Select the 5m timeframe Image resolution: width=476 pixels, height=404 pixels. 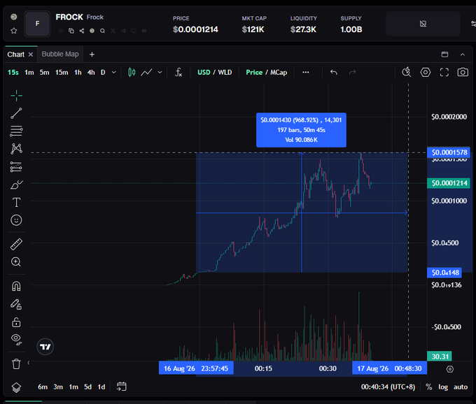(44, 72)
